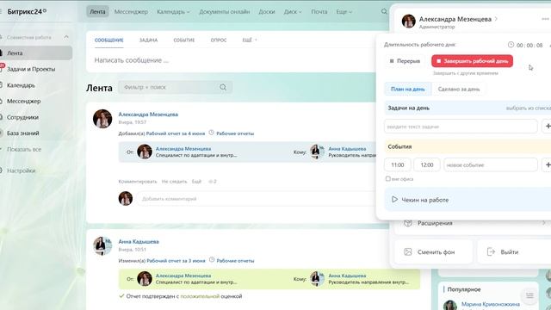Add task with plus button beside task field
Image resolution: width=551 pixels, height=310 pixels.
tap(548, 127)
